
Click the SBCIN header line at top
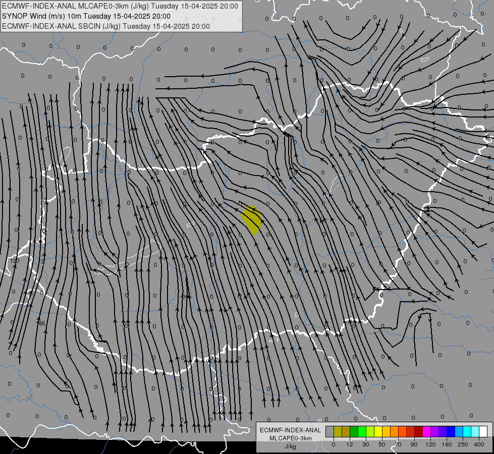click(106, 26)
